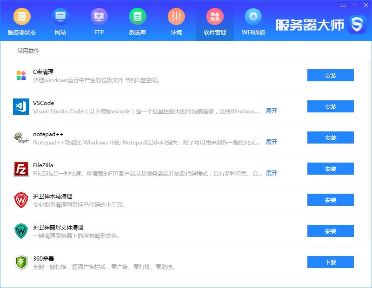The width and height of the screenshot is (372, 288).
Task: Open the hamburger menu in title bar
Action: pyautogui.click(x=343, y=5)
